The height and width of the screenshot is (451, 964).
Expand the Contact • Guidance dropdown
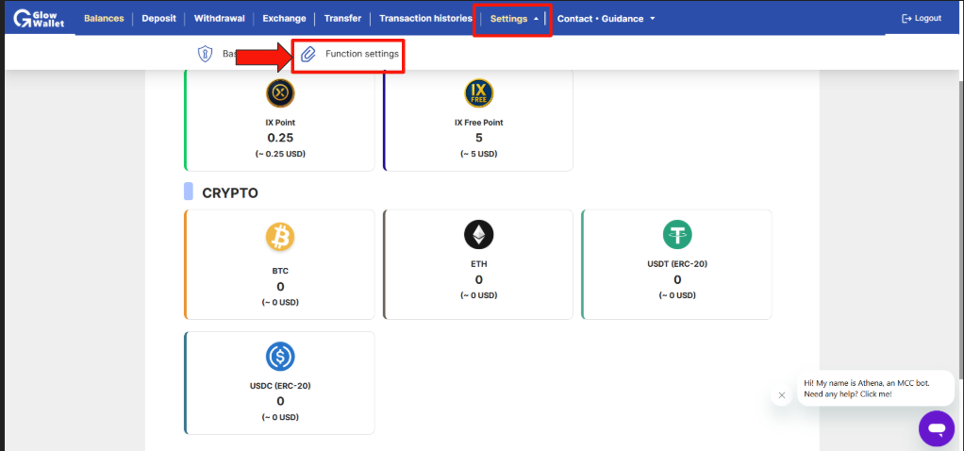pos(606,19)
